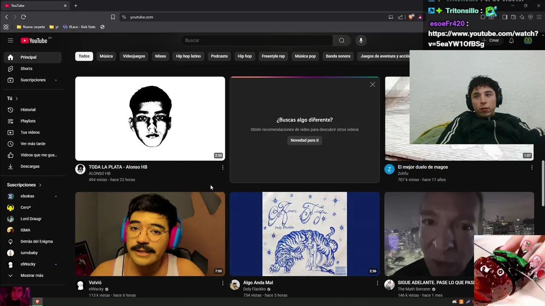
Task: Select the Música filter chip
Action: click(x=106, y=56)
